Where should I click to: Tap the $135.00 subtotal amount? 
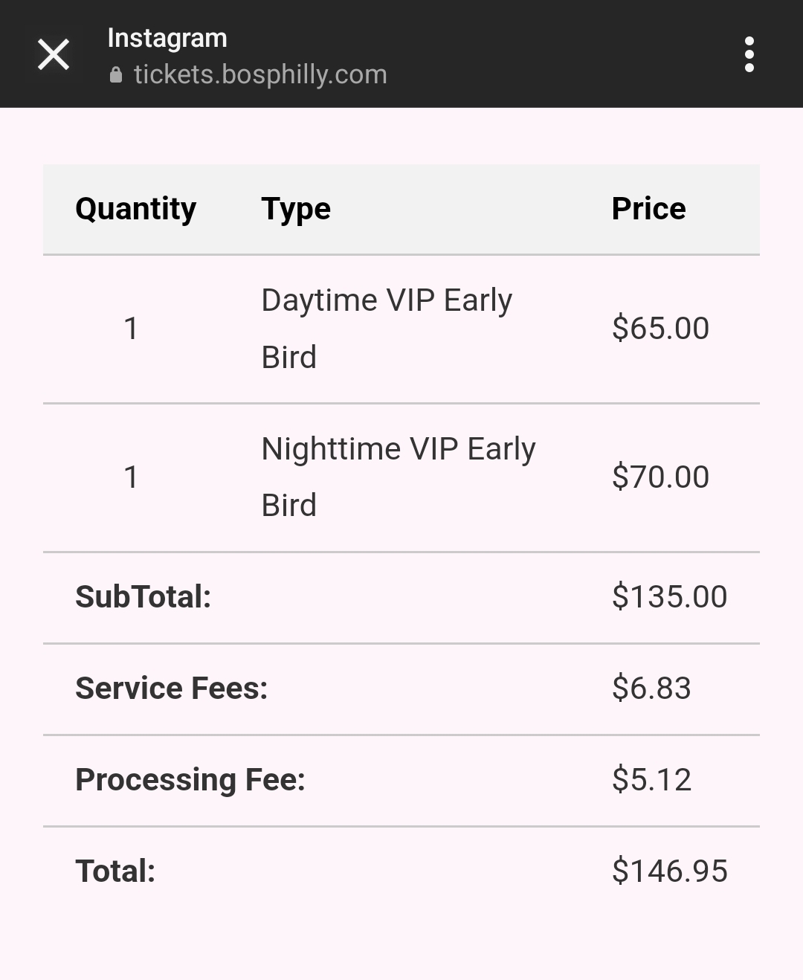(x=669, y=596)
